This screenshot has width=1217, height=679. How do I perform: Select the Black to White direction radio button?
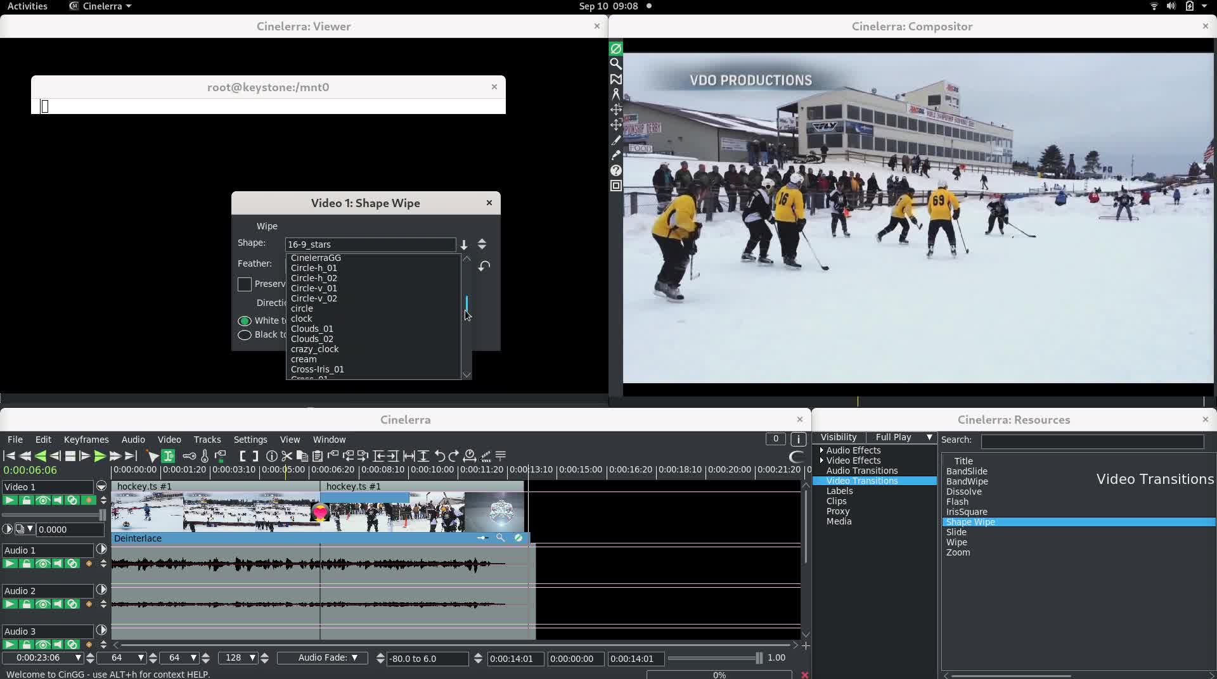[x=245, y=335]
